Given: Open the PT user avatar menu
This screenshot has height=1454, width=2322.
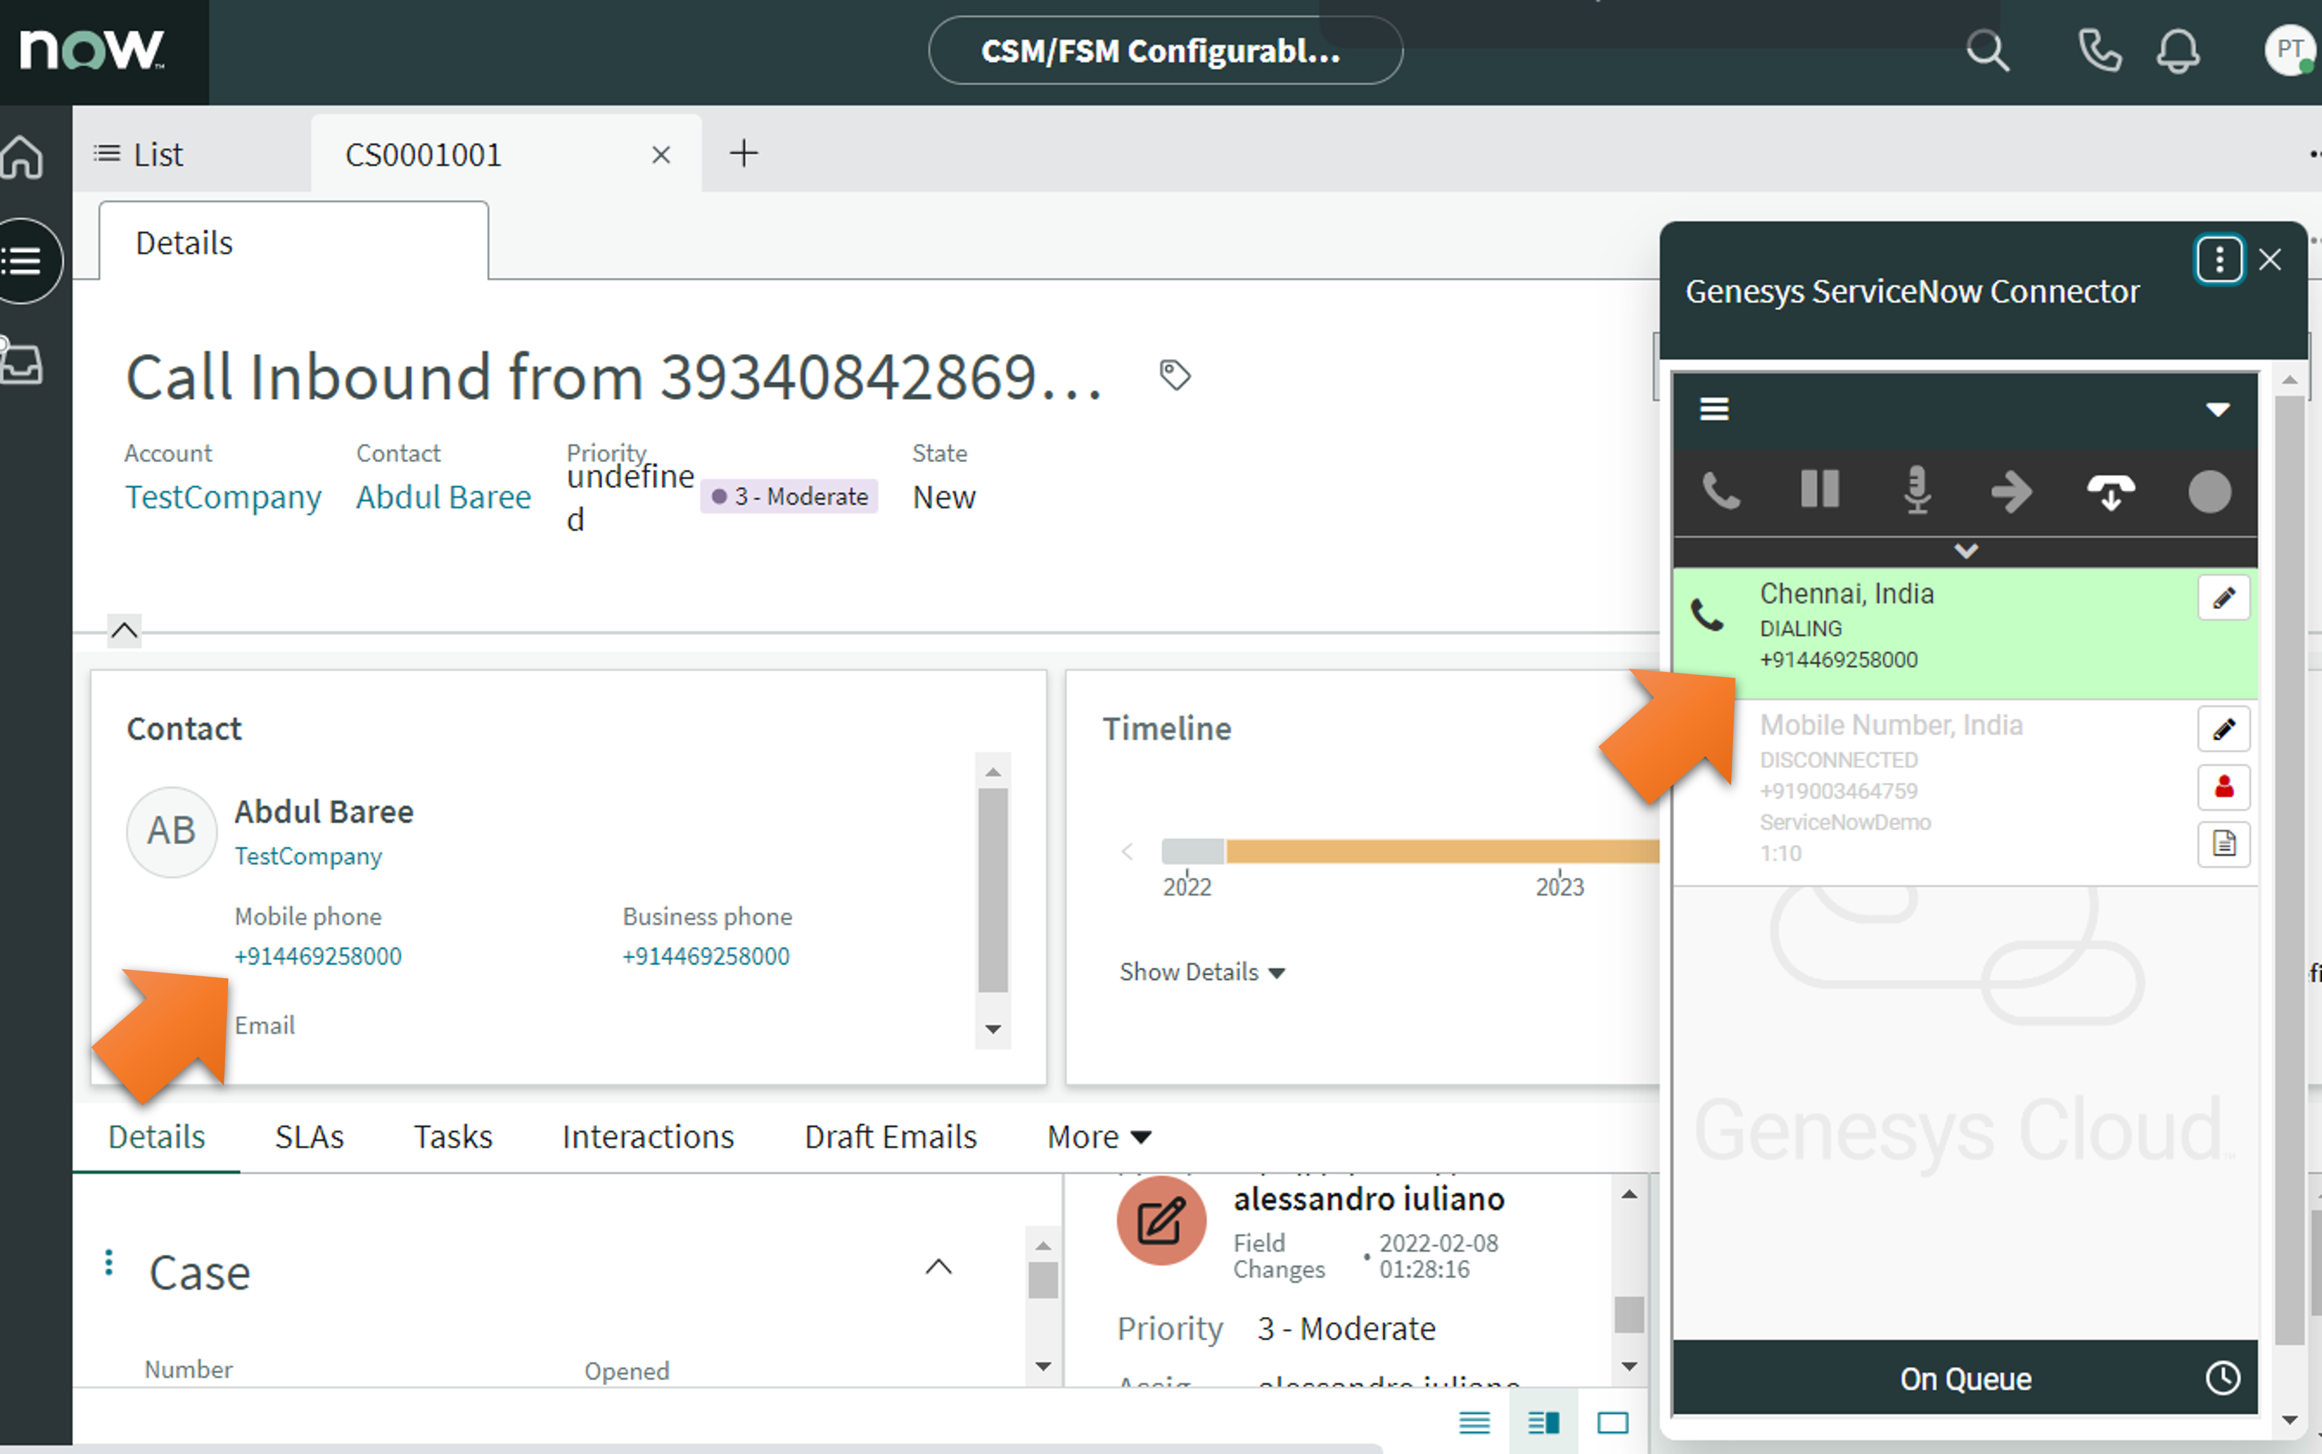Looking at the screenshot, I should point(2289,51).
